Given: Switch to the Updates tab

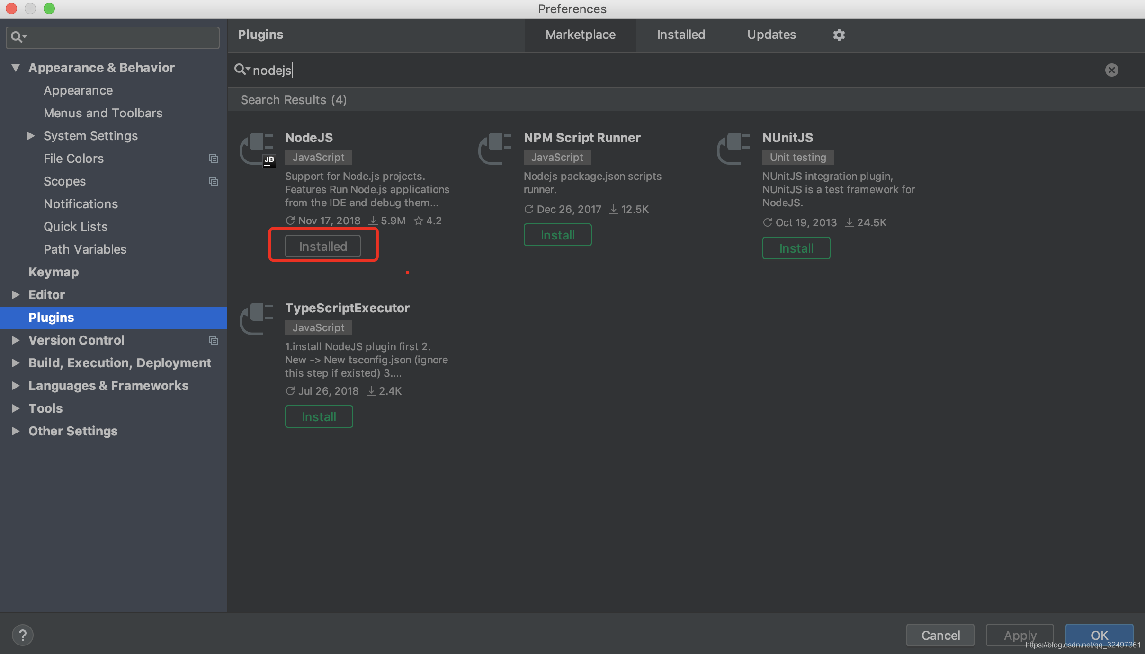Looking at the screenshot, I should [771, 35].
